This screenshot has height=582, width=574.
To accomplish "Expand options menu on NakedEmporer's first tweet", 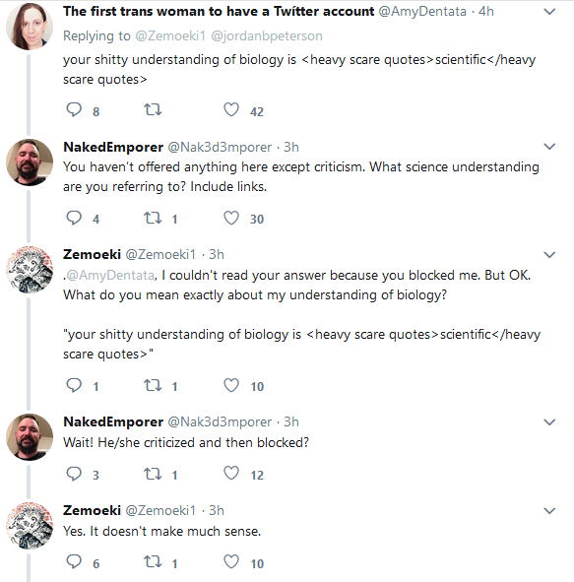I will tap(549, 147).
